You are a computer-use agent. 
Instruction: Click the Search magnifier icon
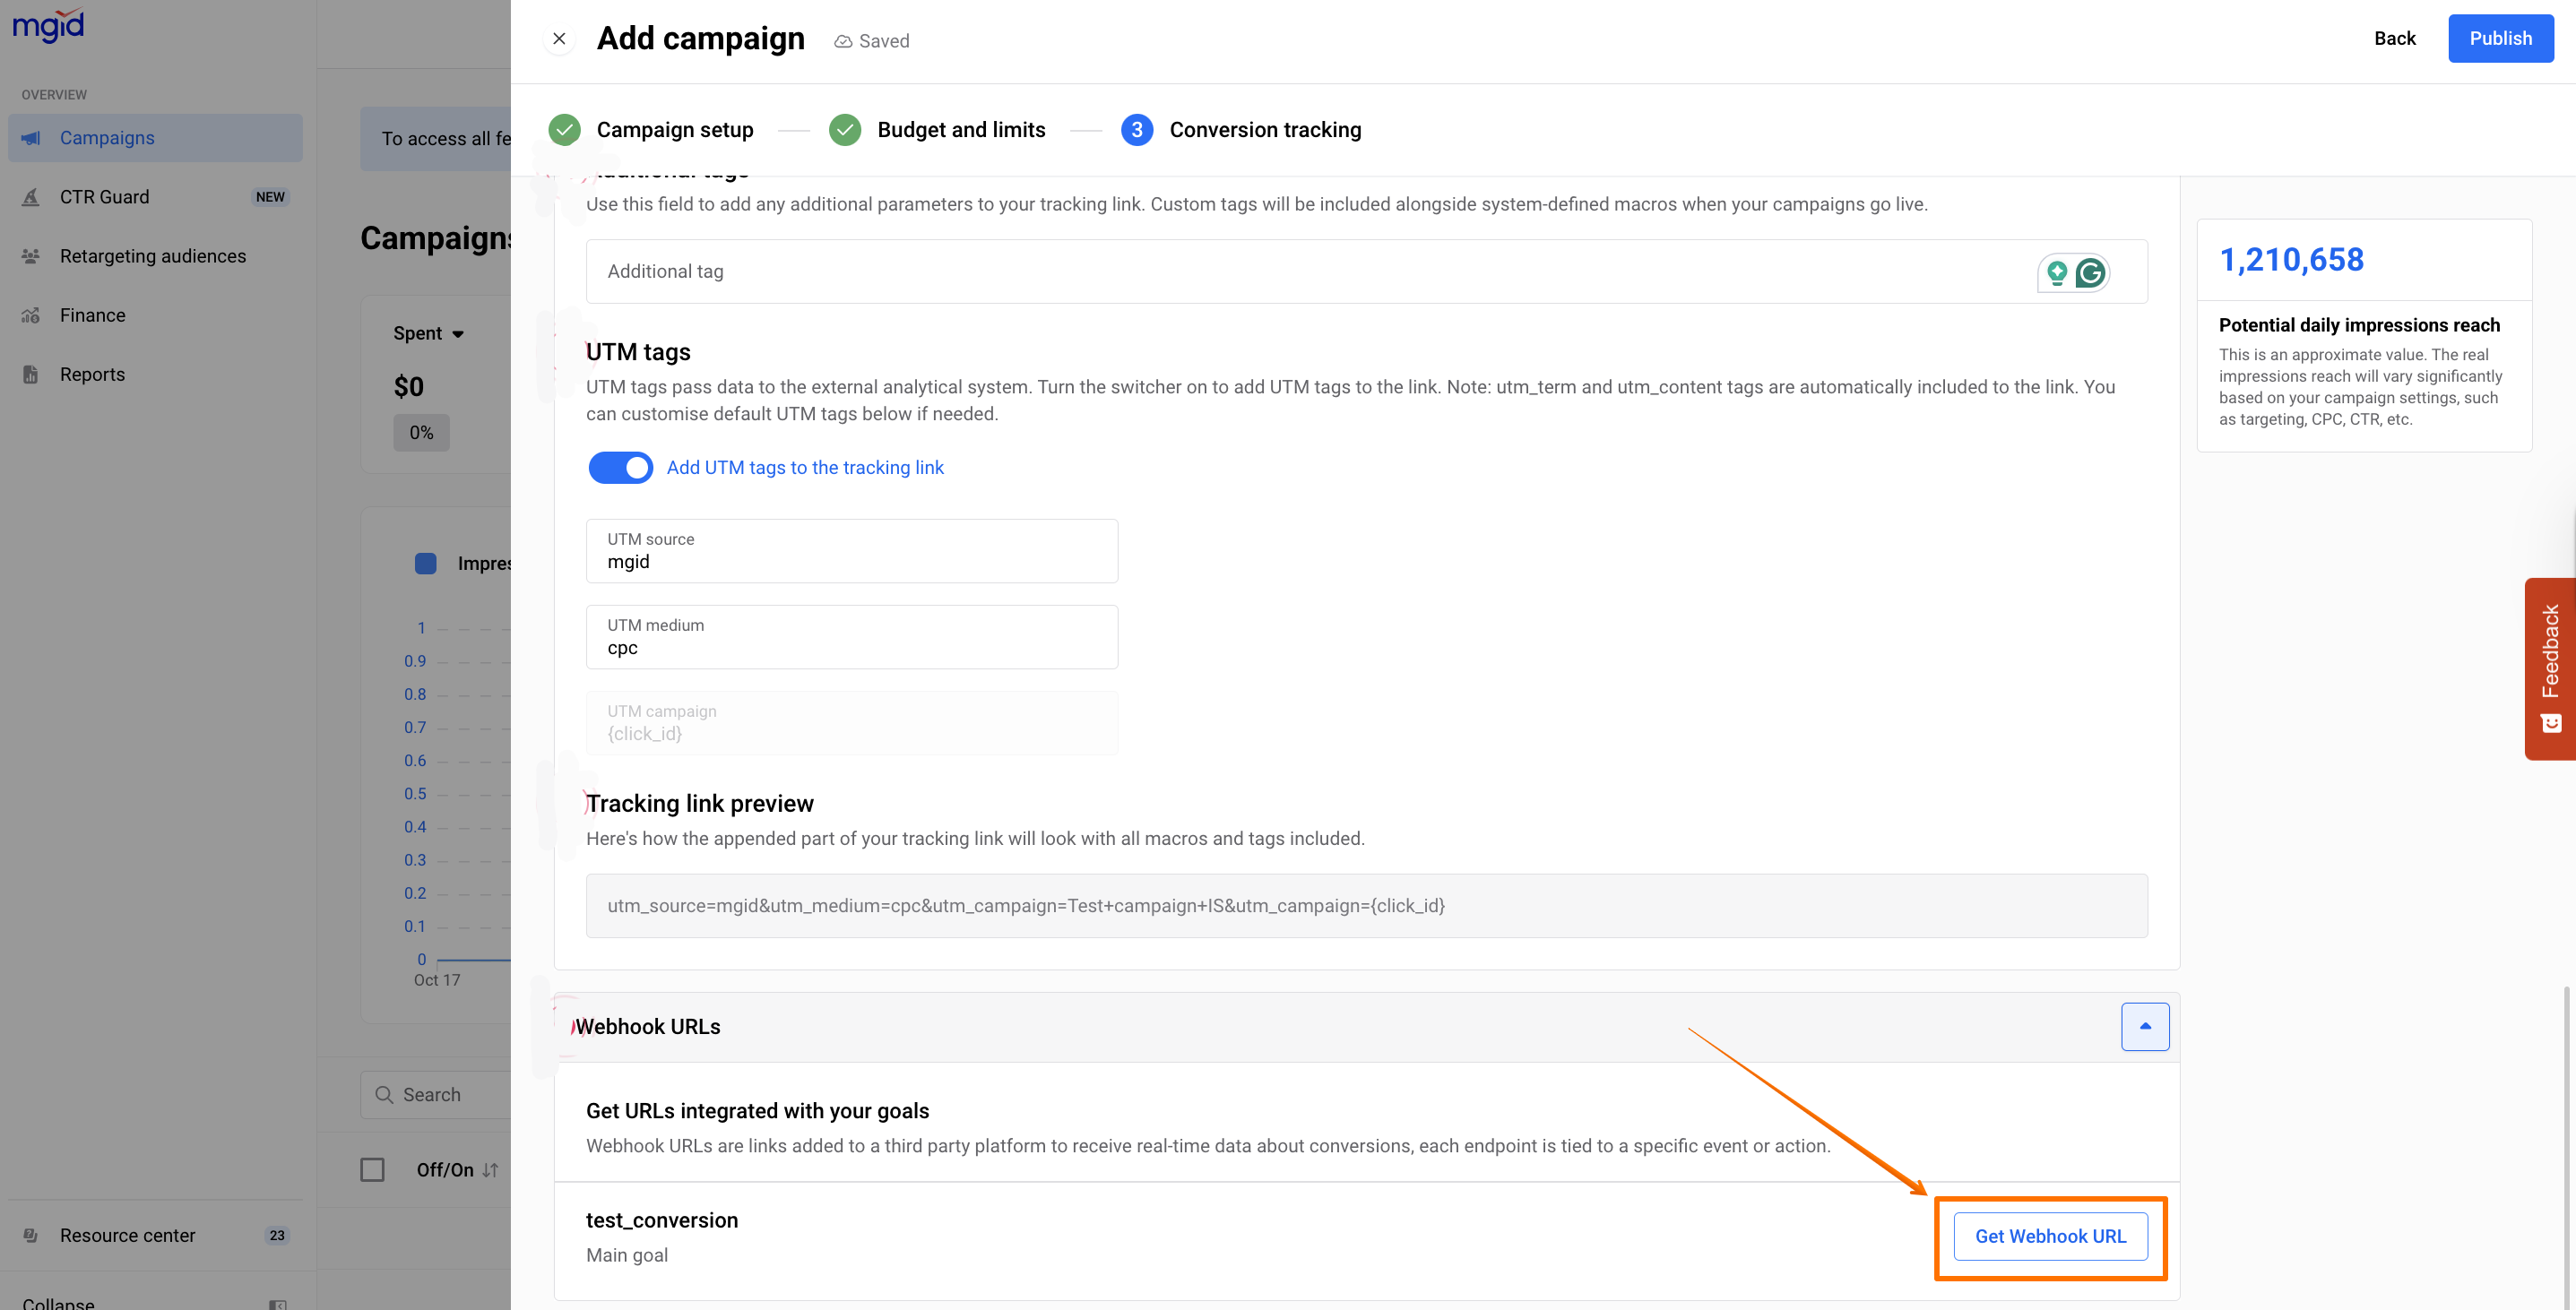tap(384, 1095)
